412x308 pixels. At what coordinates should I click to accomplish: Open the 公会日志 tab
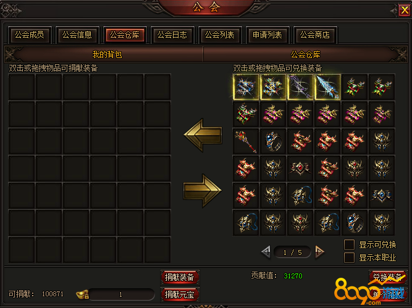point(172,35)
